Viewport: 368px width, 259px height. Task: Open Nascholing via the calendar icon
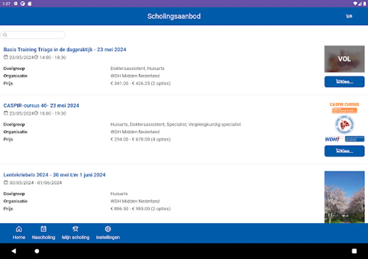click(43, 229)
